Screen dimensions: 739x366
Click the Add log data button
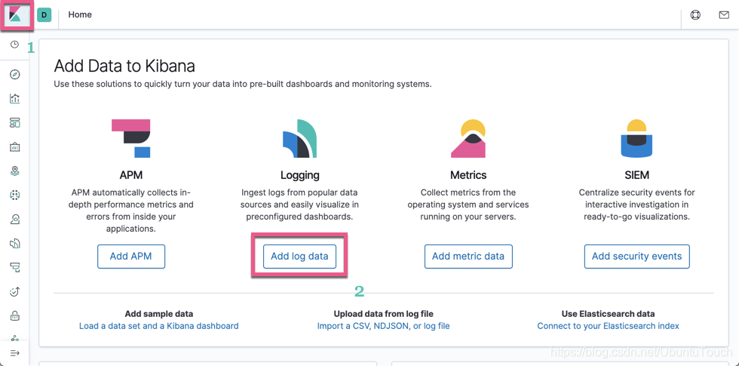pyautogui.click(x=299, y=257)
